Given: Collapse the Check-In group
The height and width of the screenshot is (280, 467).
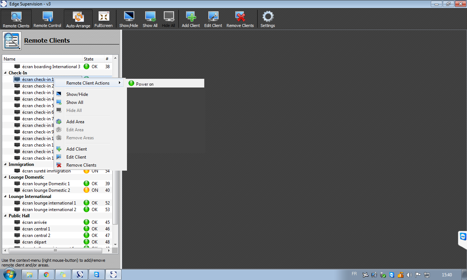Looking at the screenshot, I should coord(5,73).
